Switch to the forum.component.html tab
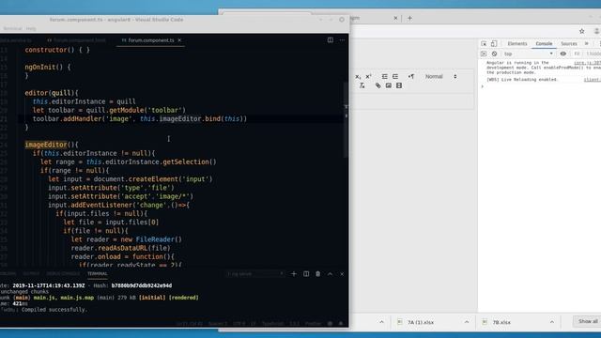The height and width of the screenshot is (338, 601). coord(76,39)
